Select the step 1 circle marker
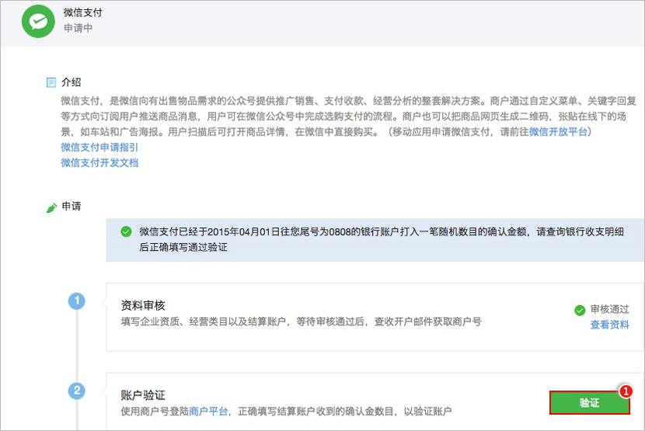This screenshot has height=431, width=645. (76, 301)
